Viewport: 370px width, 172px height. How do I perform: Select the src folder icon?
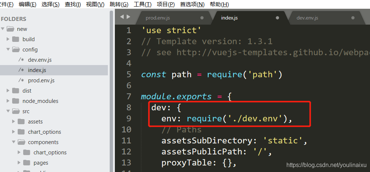[16, 111]
